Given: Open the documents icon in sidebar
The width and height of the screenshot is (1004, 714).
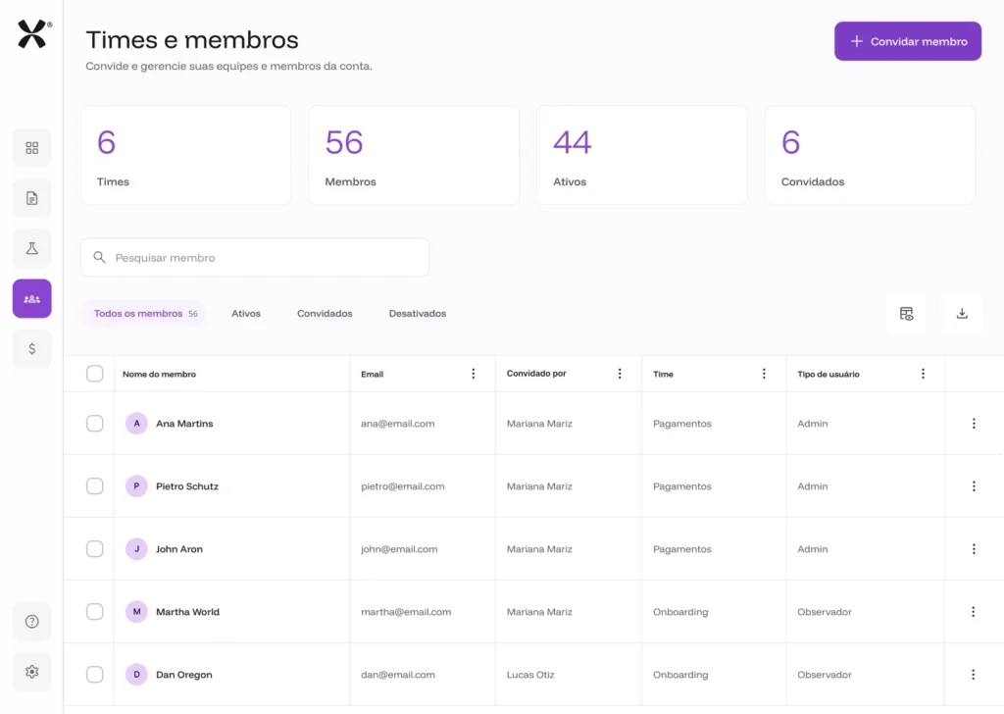Looking at the screenshot, I should click(32, 198).
